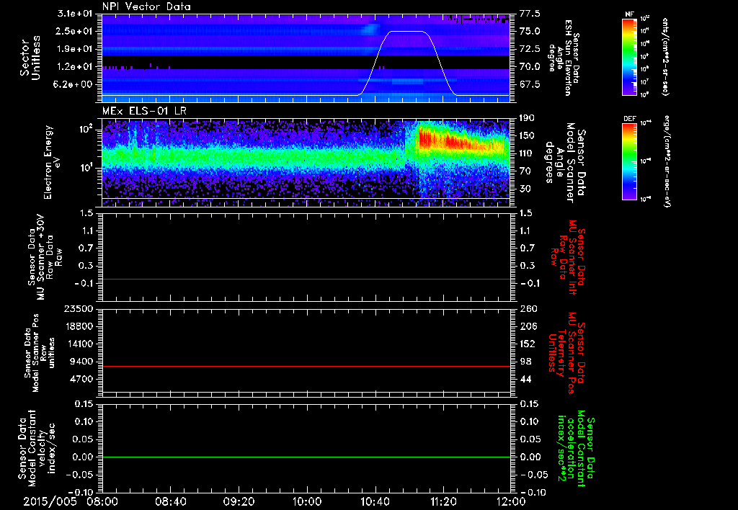738x510 pixels.
Task: Select the 4700 scanner position tick label
Action: pyautogui.click(x=82, y=379)
